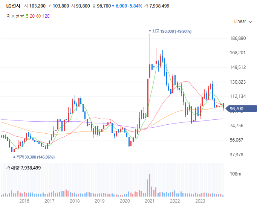Viewport: 260px width, 209px height.
Task: Click the current price tag 96,700
Action: pyautogui.click(x=242, y=109)
